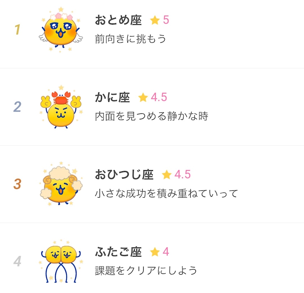Image resolution: width=304 pixels, height=293 pixels.
Task: Click the star icon beside かに座
Action: tap(143, 97)
